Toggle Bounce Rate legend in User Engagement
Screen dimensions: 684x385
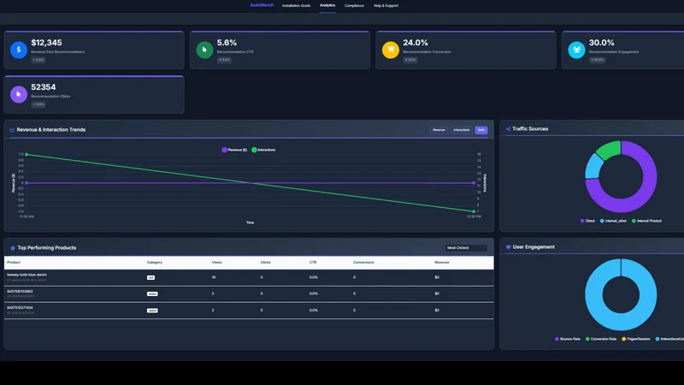568,339
